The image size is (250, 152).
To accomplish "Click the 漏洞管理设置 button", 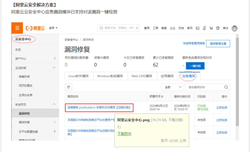I will 218,44.
